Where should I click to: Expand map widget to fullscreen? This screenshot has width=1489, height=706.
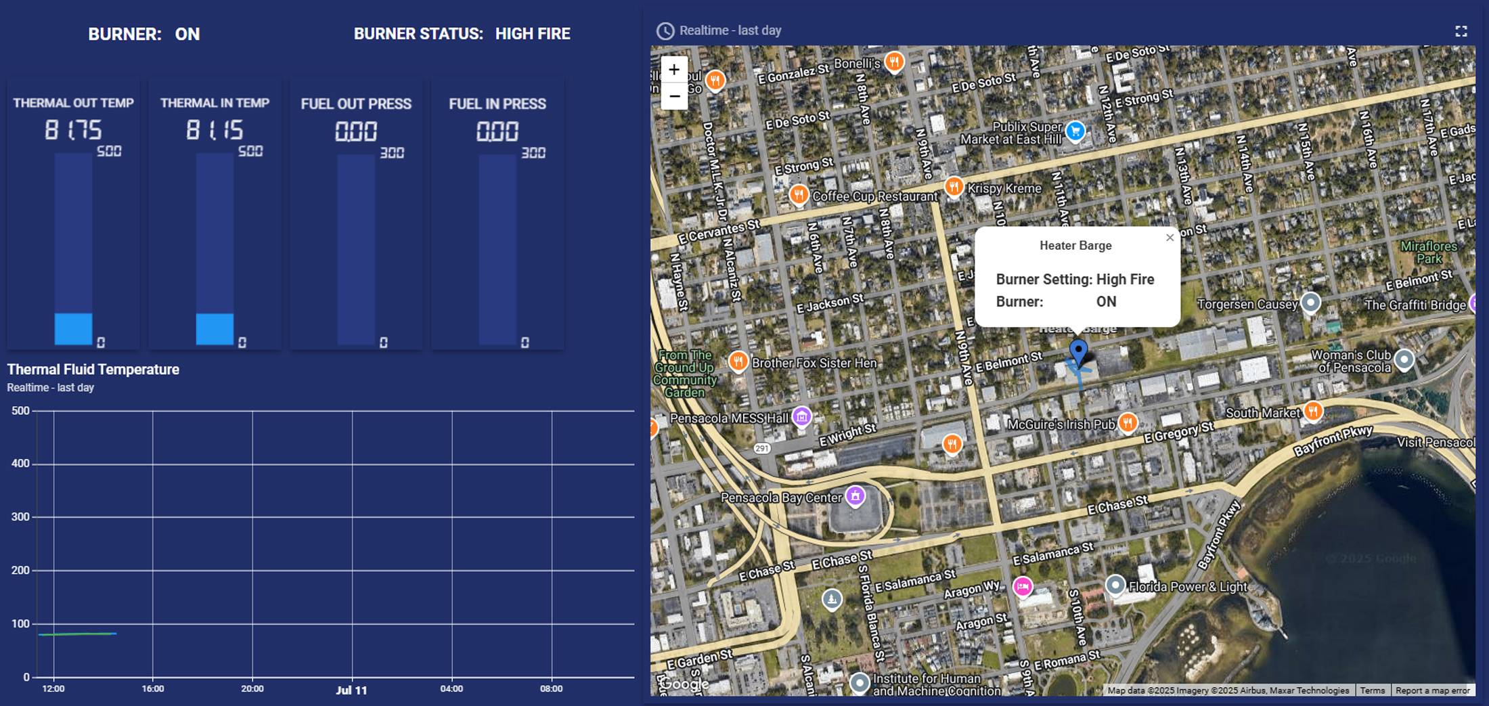(1461, 31)
